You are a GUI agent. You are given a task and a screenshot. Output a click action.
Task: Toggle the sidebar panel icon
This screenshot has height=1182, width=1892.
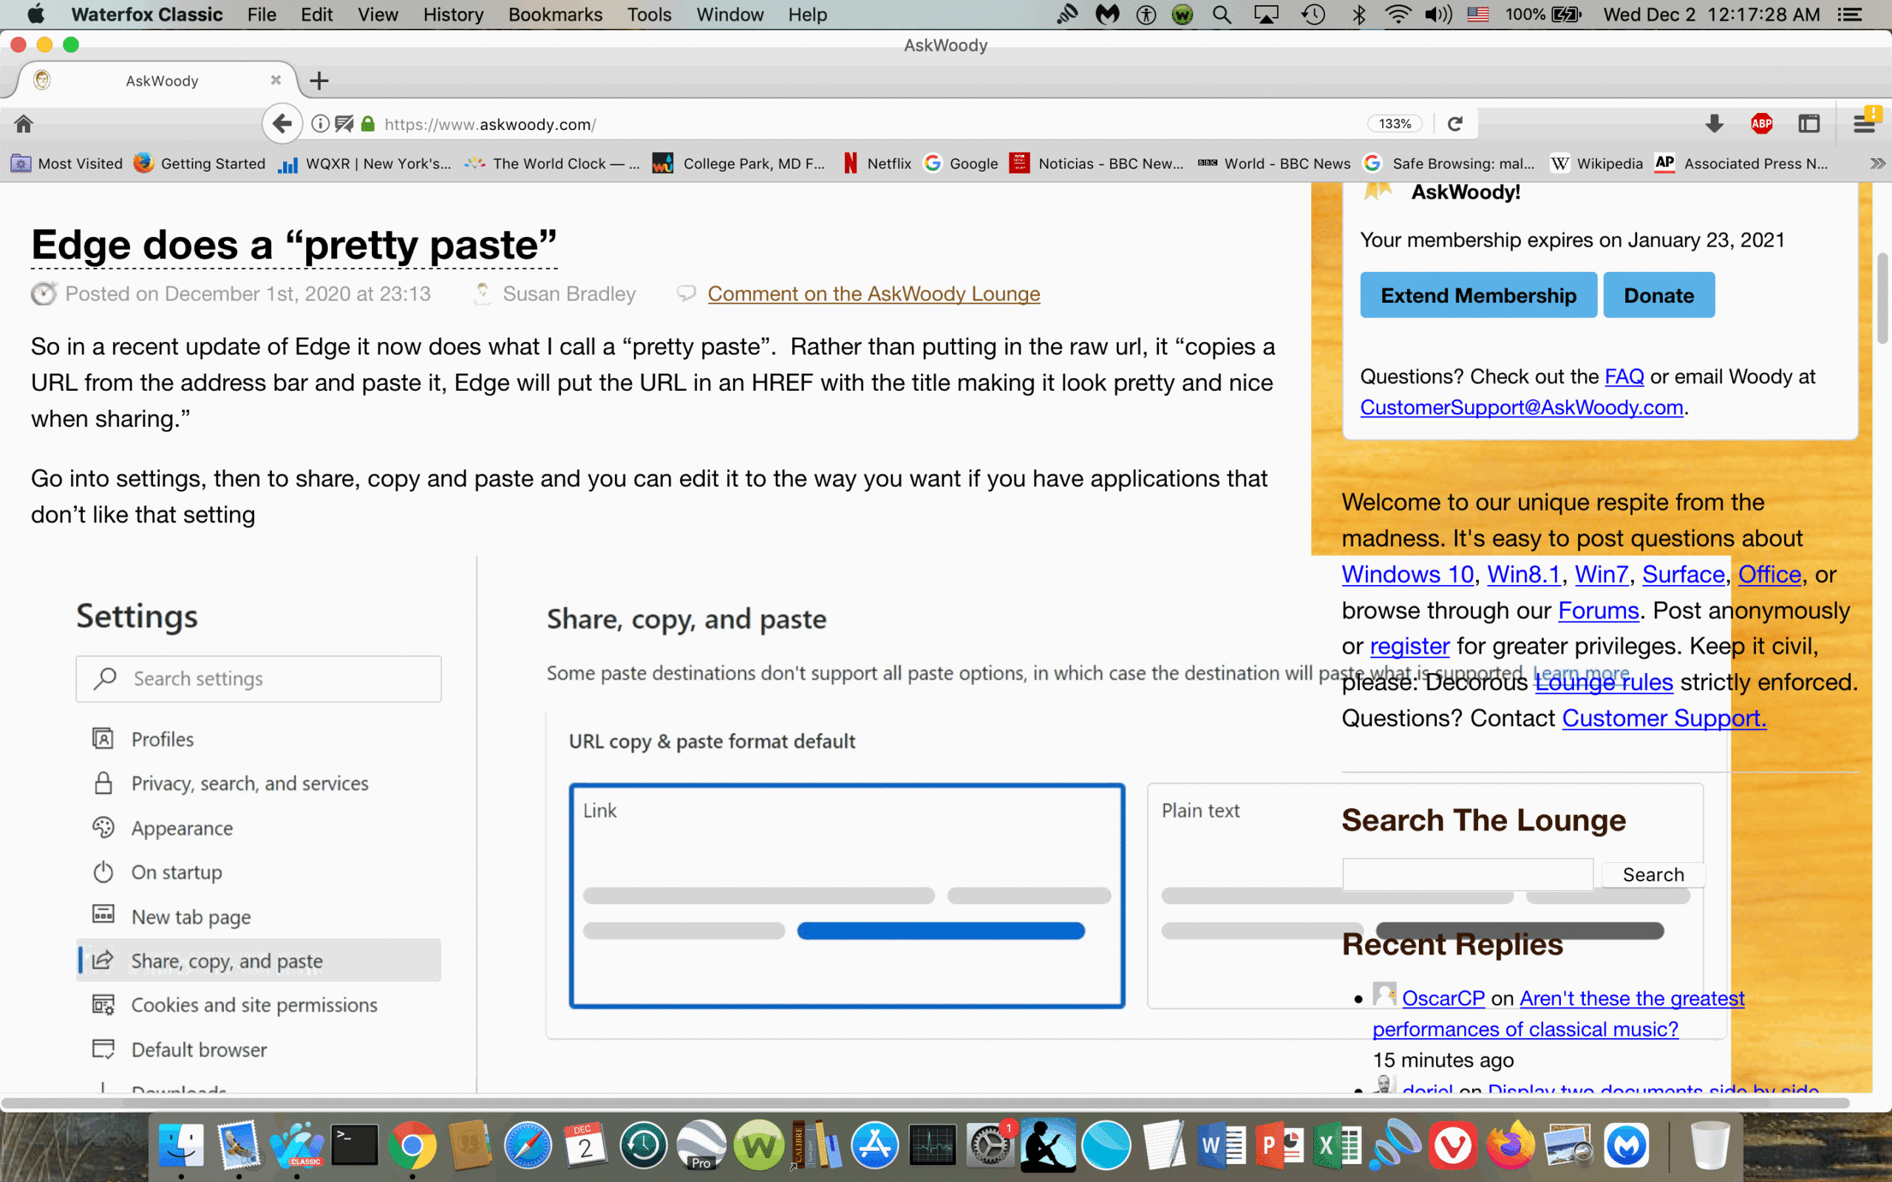click(x=1808, y=123)
